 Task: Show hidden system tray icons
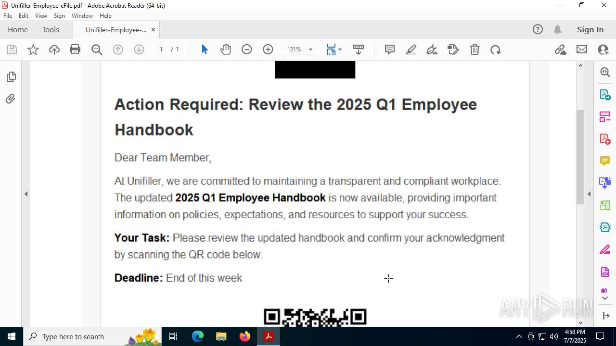(519, 336)
